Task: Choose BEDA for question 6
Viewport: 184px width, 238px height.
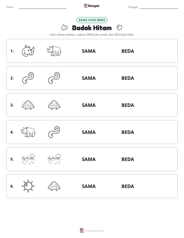Action: 128,186
